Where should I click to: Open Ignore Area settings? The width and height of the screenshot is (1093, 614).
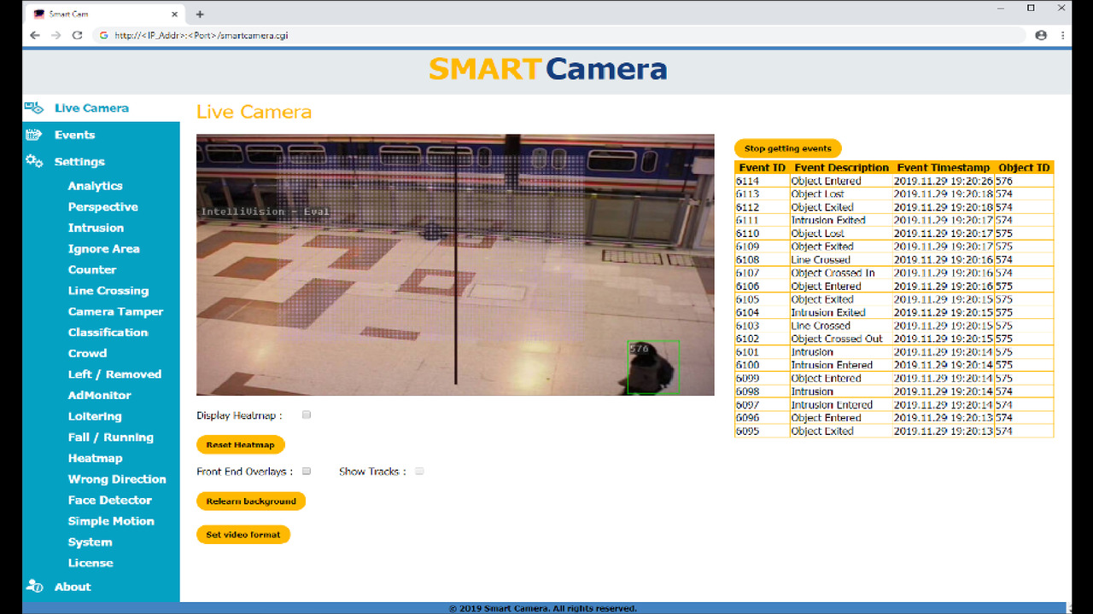pos(103,249)
